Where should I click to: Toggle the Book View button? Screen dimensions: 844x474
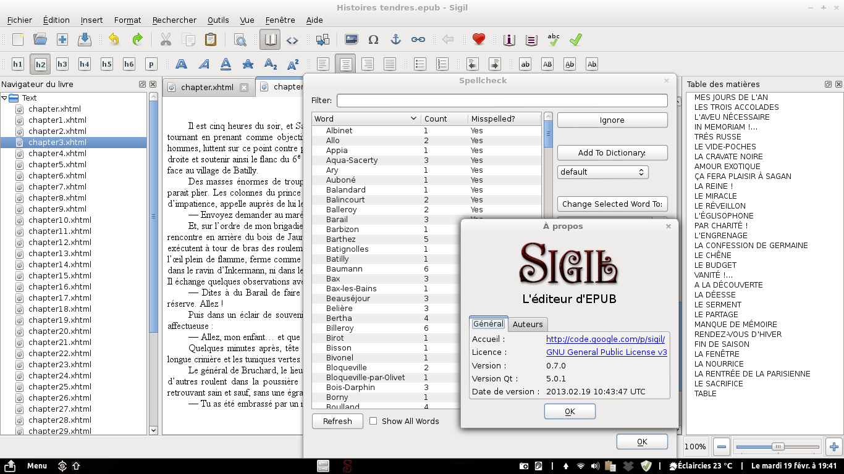270,39
